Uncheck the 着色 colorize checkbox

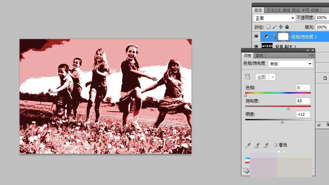[x=276, y=145]
